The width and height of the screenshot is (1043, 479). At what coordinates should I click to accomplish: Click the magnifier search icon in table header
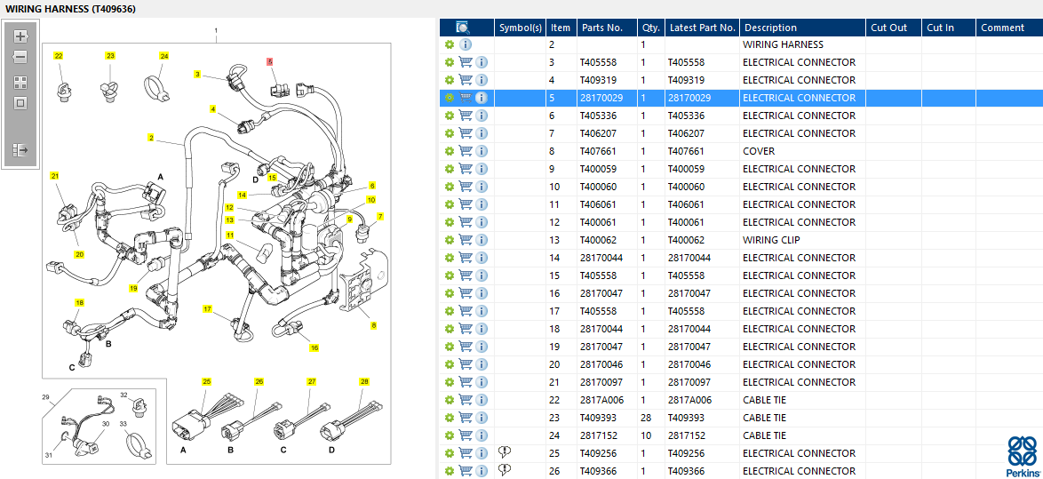(x=462, y=28)
